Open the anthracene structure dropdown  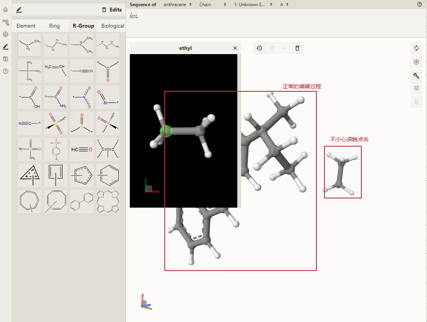177,4
